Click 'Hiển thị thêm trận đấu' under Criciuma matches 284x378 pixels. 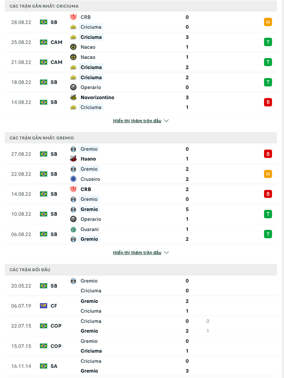[x=137, y=121]
